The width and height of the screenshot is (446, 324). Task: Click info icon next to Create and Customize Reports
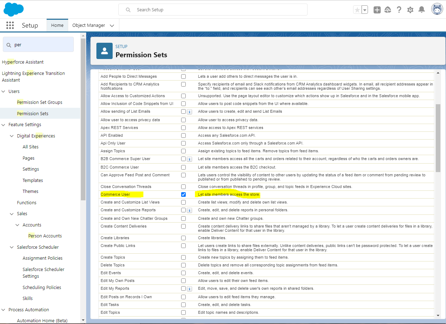[189, 210]
